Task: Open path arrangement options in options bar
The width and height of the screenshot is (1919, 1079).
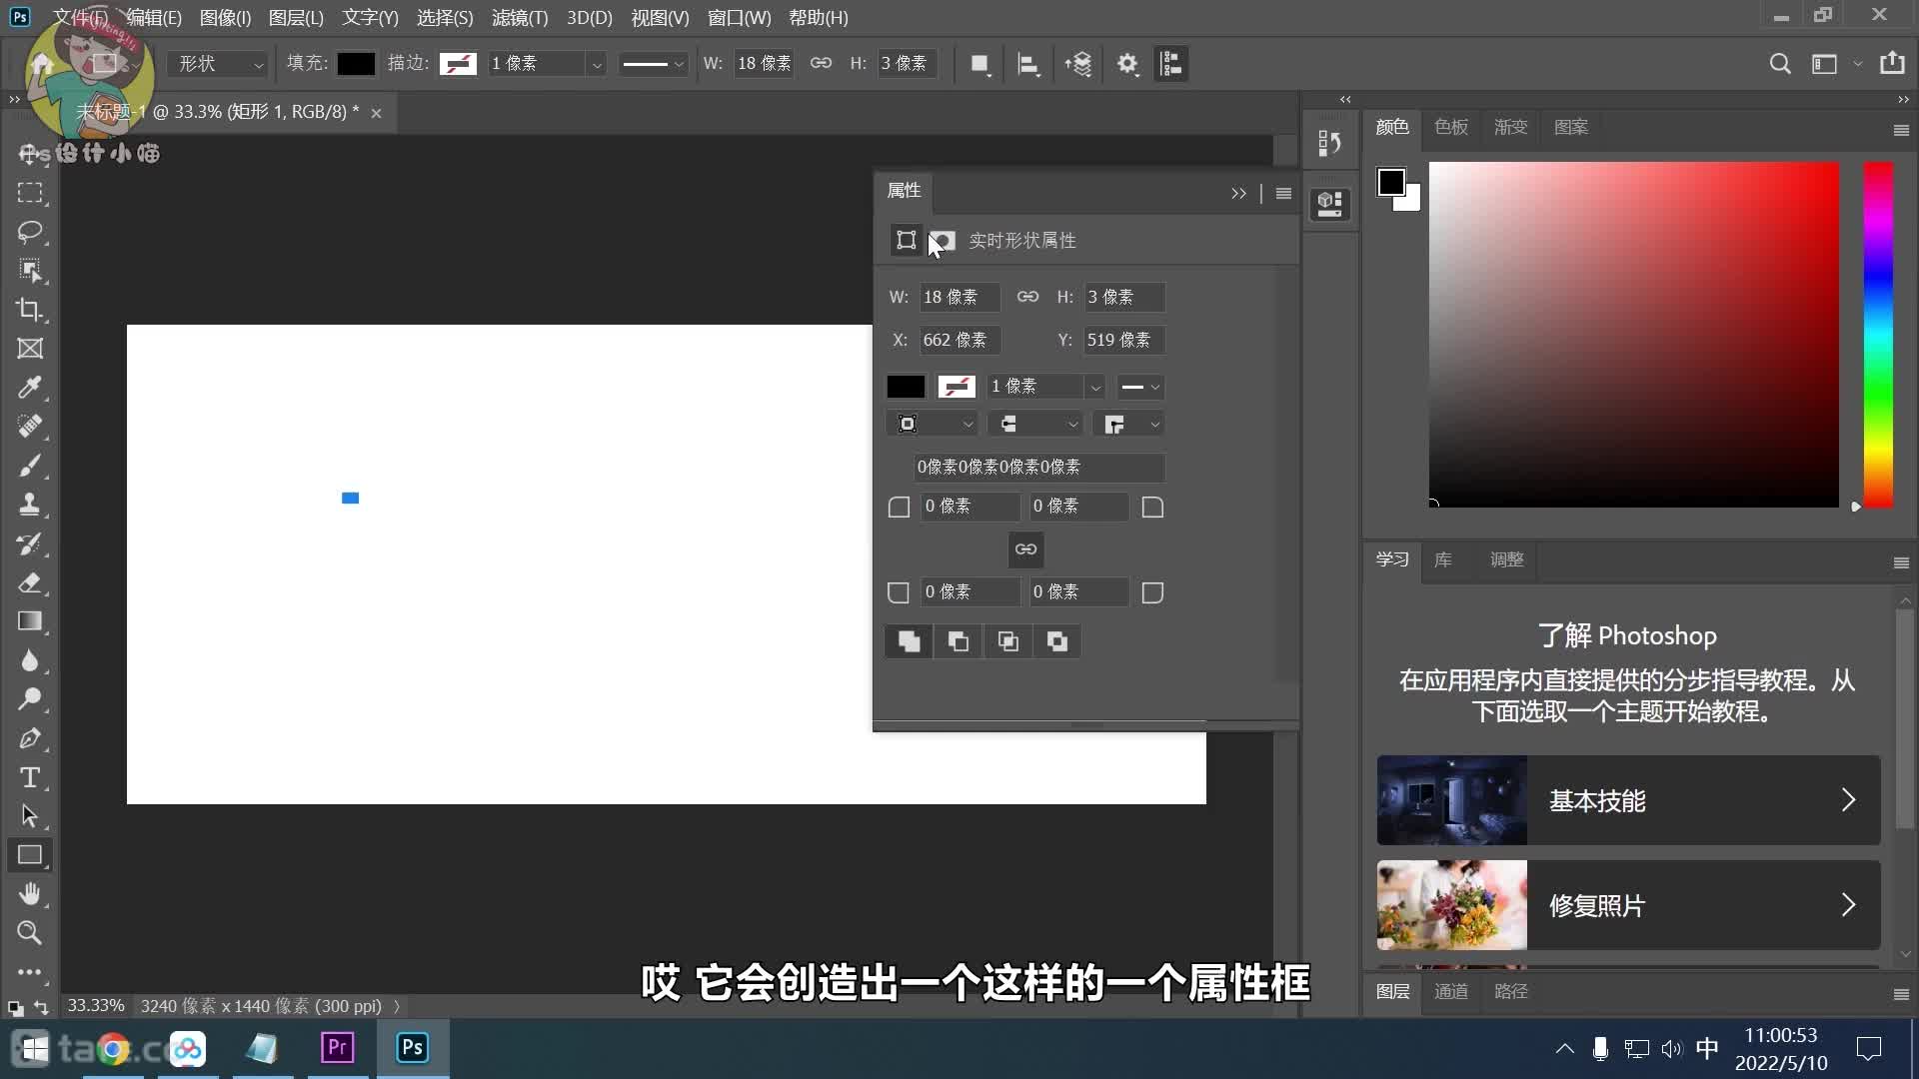Action: click(x=1078, y=64)
